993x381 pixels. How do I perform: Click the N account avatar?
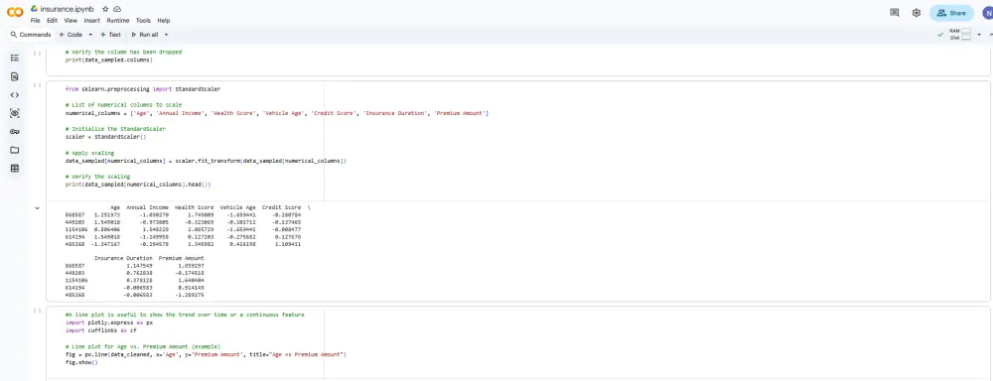(x=987, y=13)
